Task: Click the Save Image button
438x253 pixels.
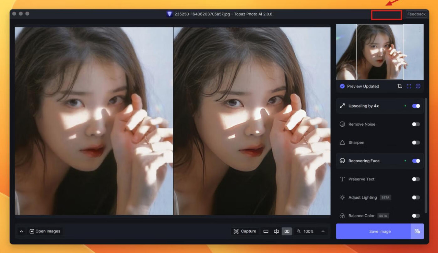Action: click(x=374, y=231)
